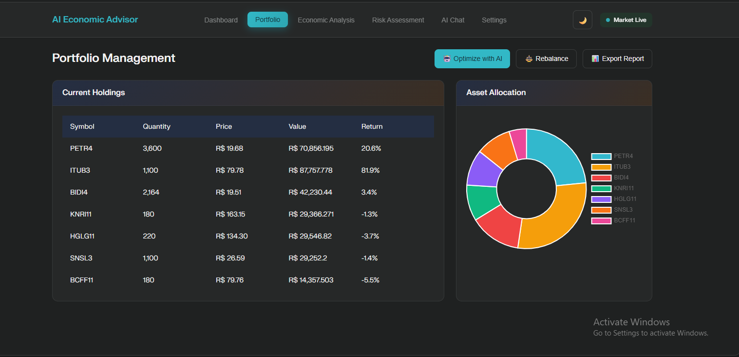Click the Asset Allocation panel title
739x357 pixels.
[x=496, y=93]
